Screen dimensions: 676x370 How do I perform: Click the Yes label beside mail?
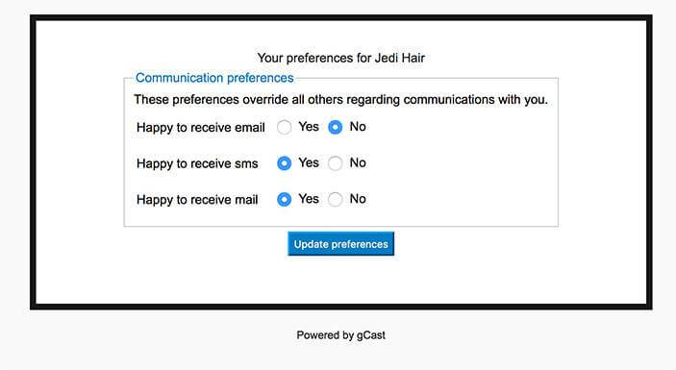(309, 199)
